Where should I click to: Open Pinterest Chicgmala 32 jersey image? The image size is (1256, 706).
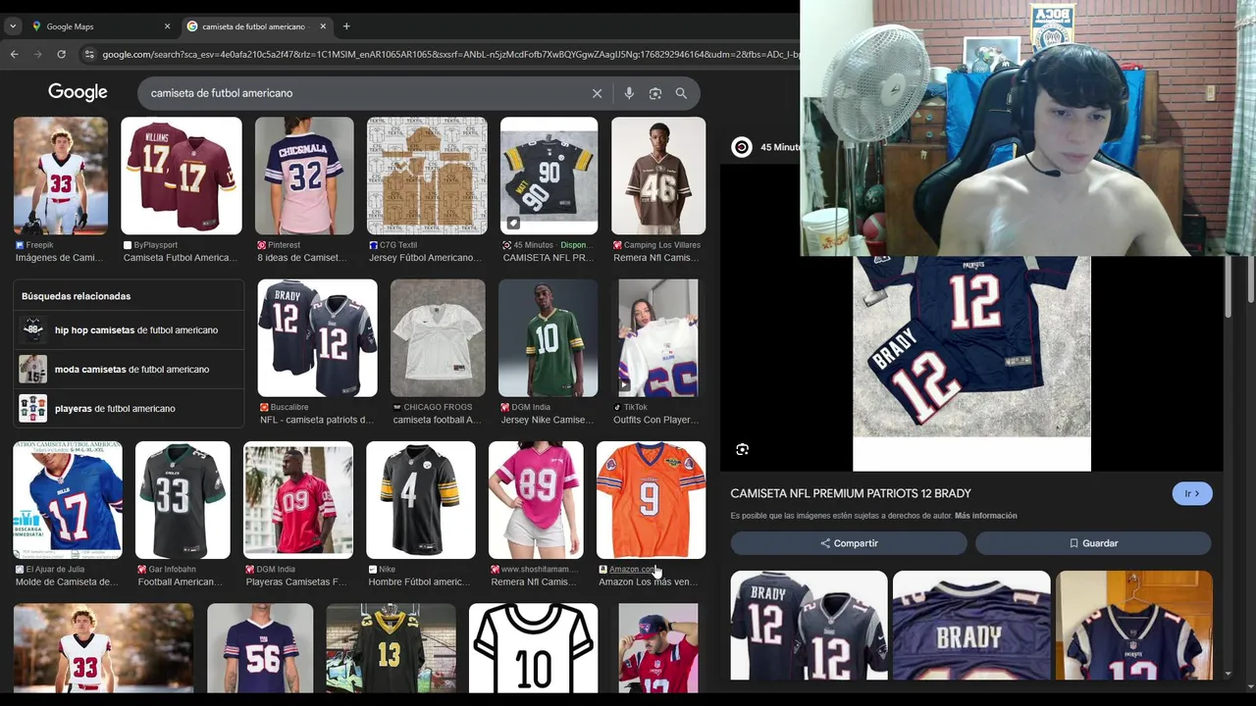coord(304,176)
